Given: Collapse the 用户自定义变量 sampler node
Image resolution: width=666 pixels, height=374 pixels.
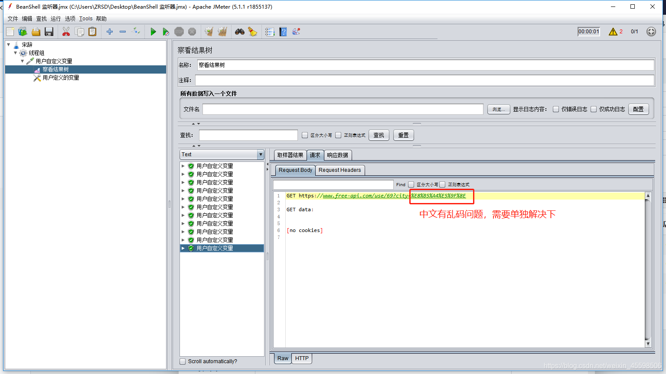Looking at the screenshot, I should pos(22,61).
